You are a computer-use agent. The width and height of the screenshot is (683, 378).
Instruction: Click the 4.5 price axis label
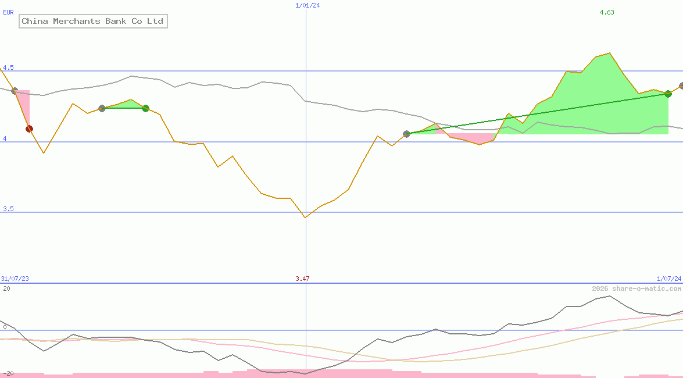pyautogui.click(x=8, y=67)
